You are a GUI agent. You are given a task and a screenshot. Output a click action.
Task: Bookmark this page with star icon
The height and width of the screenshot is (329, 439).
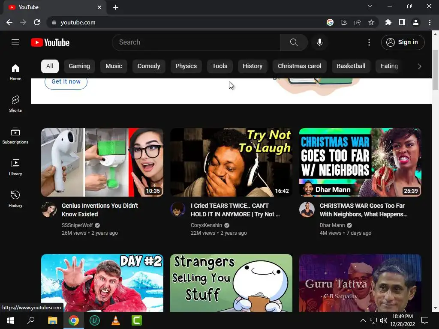[371, 22]
